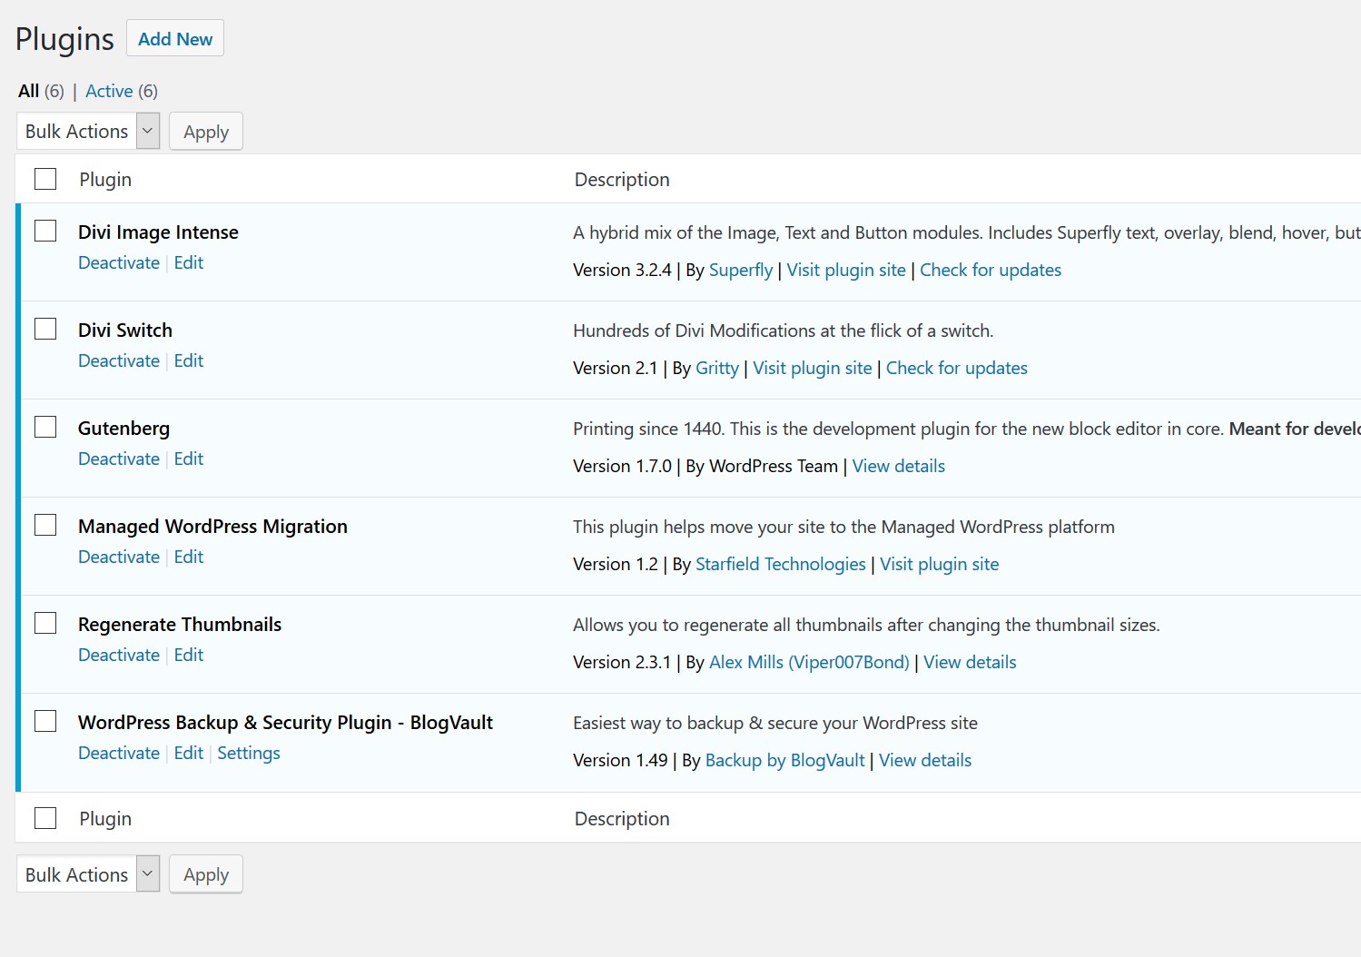
Task: Check for updates for Divi Switch
Action: [x=957, y=369]
